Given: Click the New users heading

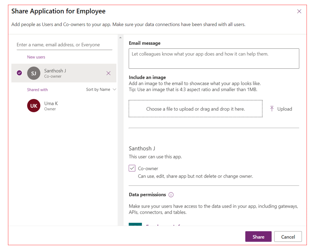Looking at the screenshot, I should [x=36, y=57].
